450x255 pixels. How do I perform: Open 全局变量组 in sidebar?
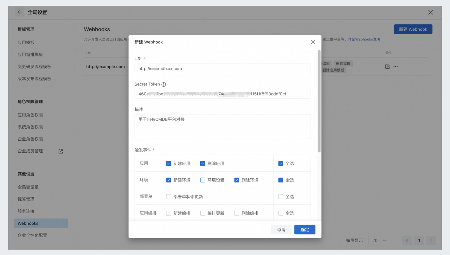coord(28,187)
